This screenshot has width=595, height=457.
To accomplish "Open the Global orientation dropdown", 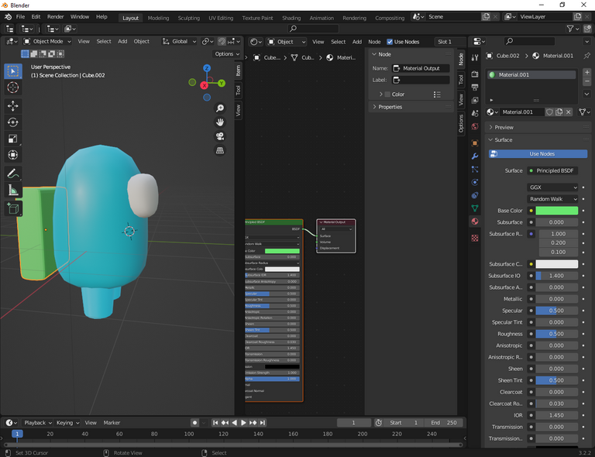I will coord(179,41).
